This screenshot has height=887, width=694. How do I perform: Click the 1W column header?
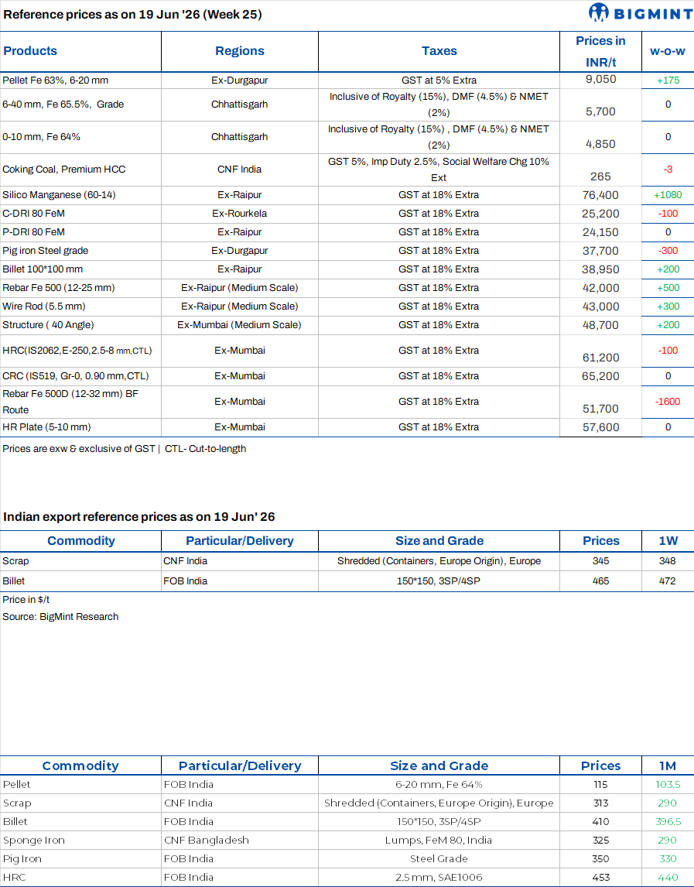pyautogui.click(x=668, y=541)
